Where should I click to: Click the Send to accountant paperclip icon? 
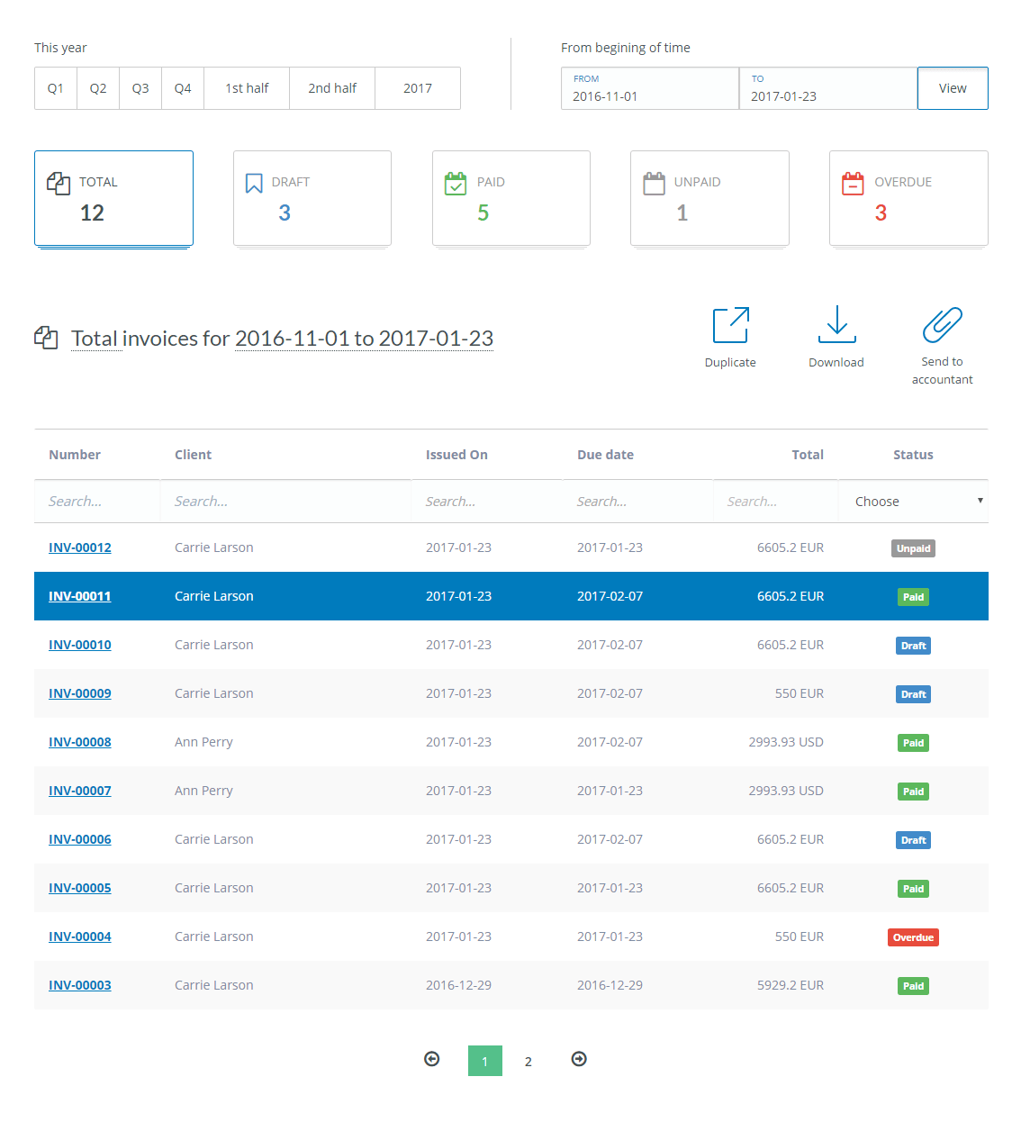click(x=942, y=325)
